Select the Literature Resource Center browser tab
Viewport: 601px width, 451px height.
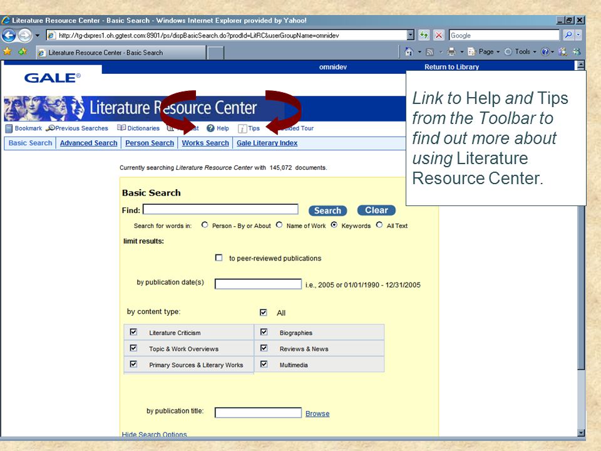[121, 53]
